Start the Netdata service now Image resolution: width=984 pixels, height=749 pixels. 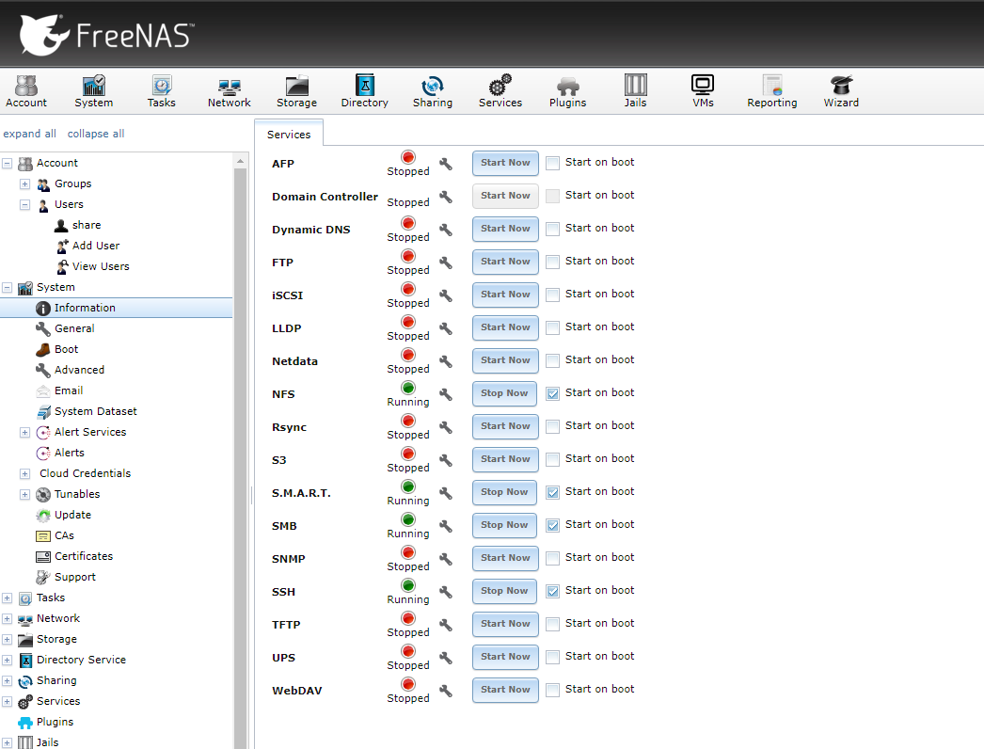point(505,360)
